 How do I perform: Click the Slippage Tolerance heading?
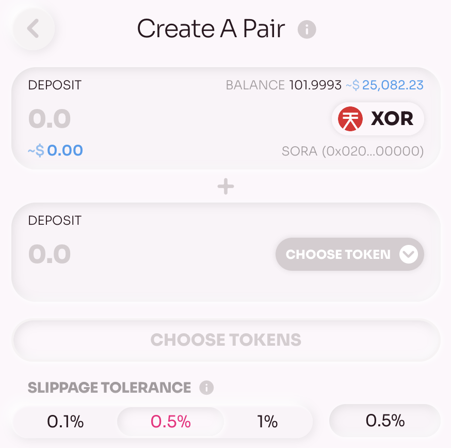click(x=109, y=388)
